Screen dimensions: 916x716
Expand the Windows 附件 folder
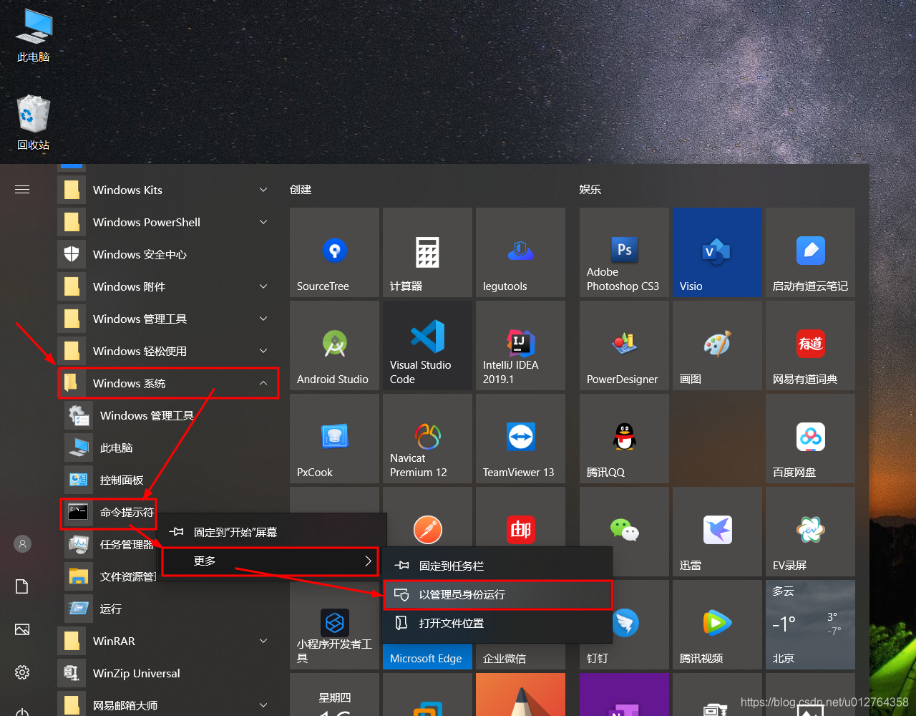tap(168, 286)
